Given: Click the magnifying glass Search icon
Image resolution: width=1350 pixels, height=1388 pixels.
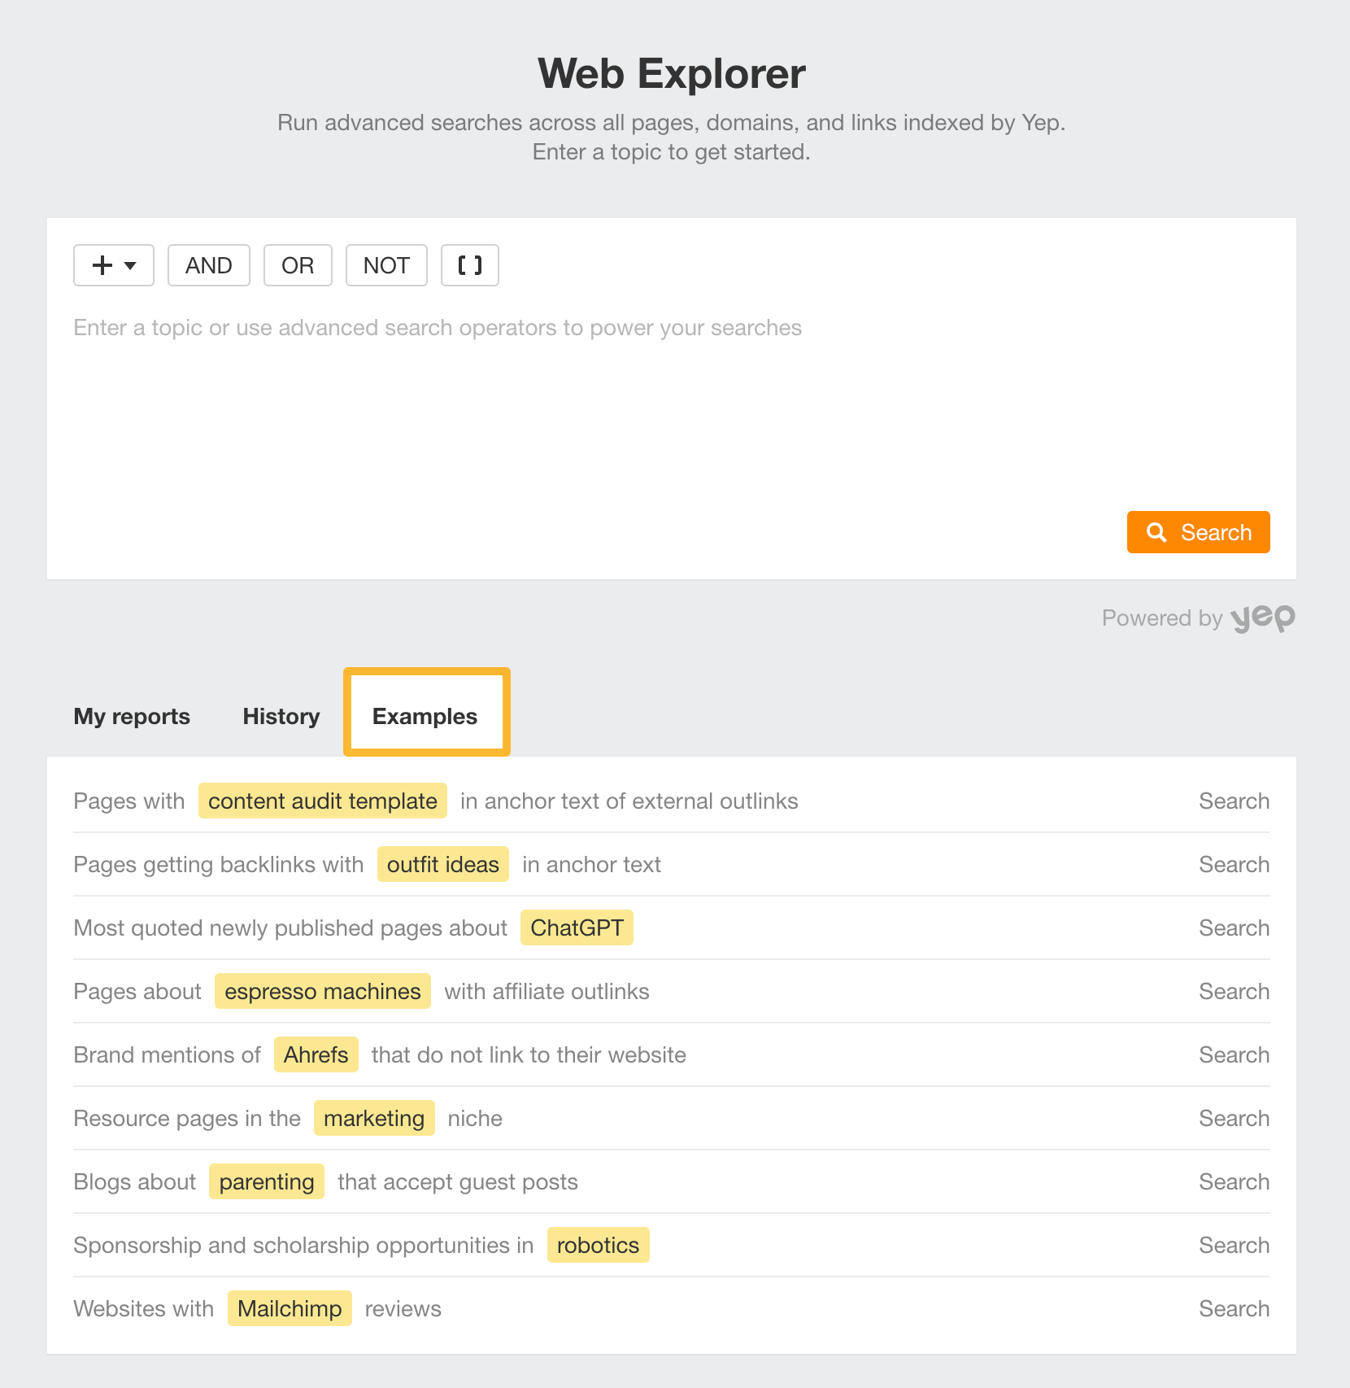Looking at the screenshot, I should [x=1157, y=532].
